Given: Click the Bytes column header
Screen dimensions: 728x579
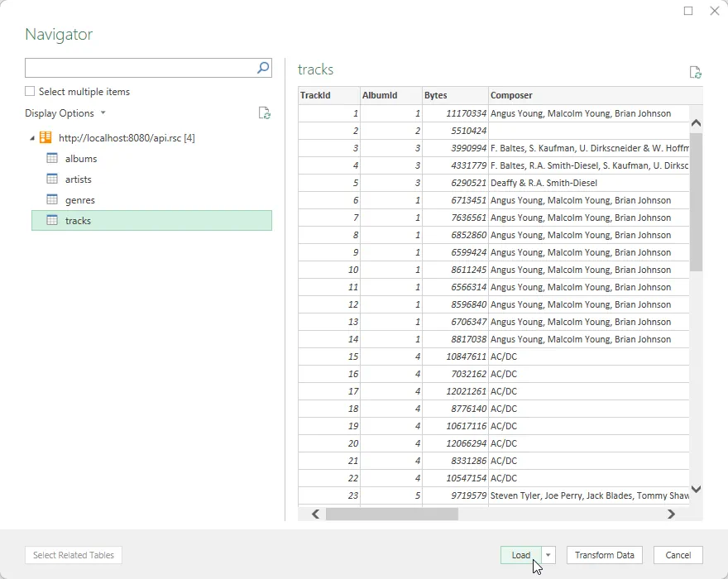Looking at the screenshot, I should (x=454, y=95).
